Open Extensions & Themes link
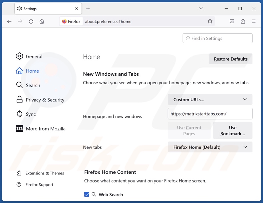The image size is (263, 203). click(x=40, y=173)
